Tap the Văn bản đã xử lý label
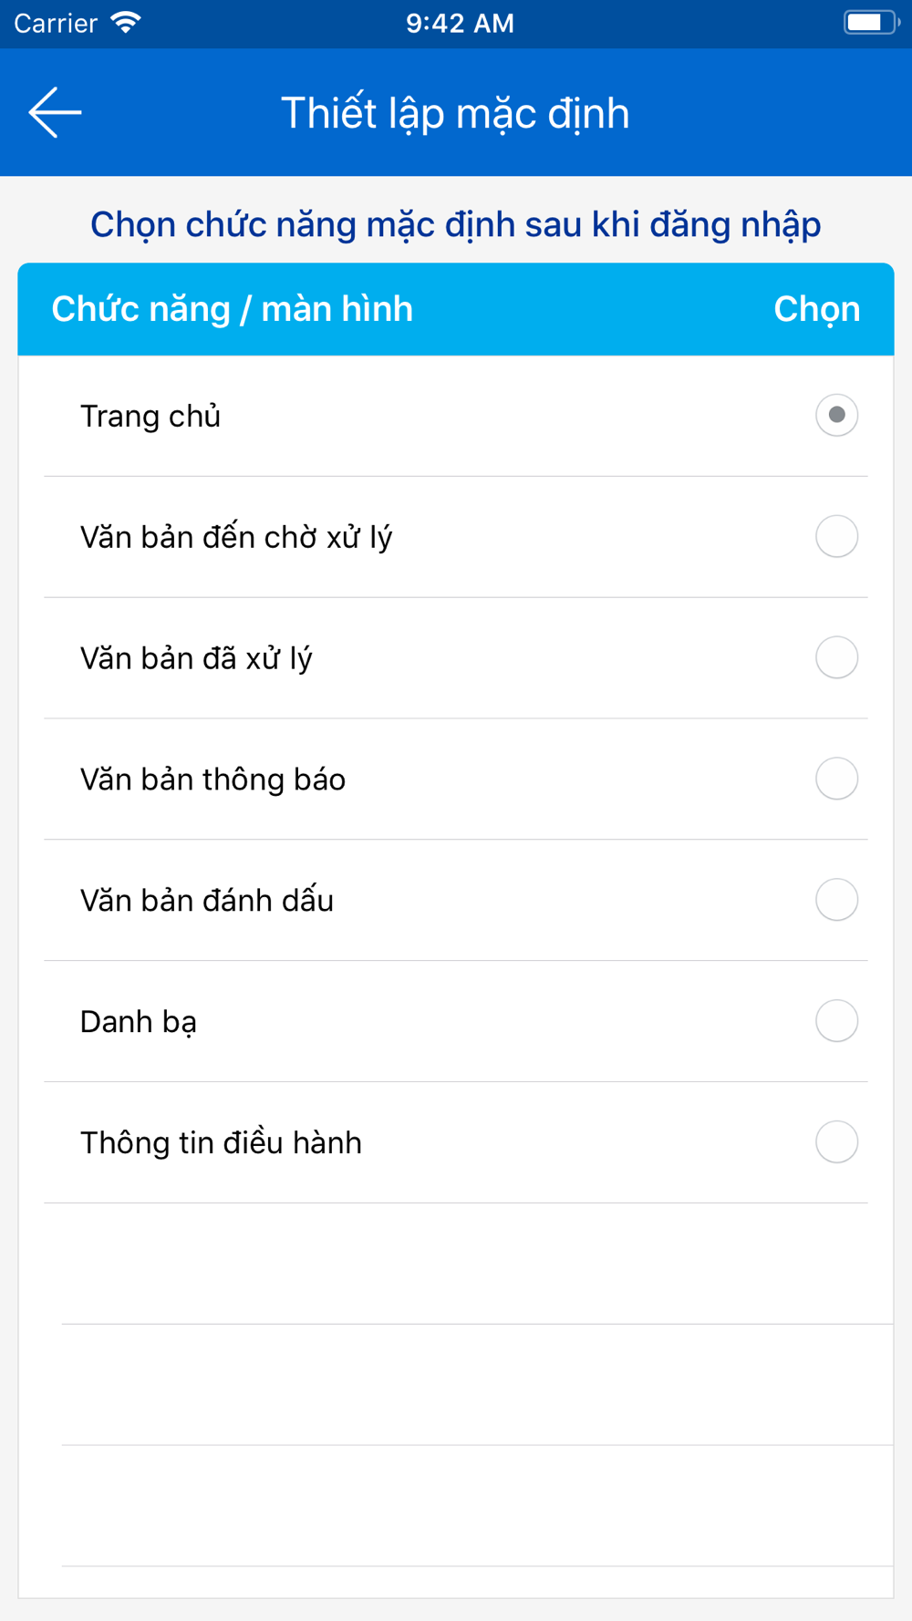This screenshot has width=912, height=1621. 196,659
